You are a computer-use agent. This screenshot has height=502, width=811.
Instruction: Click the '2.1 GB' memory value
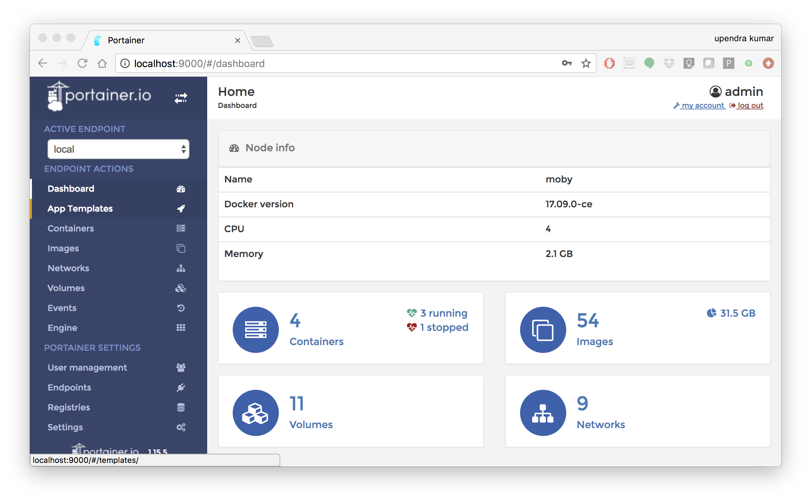tap(559, 254)
